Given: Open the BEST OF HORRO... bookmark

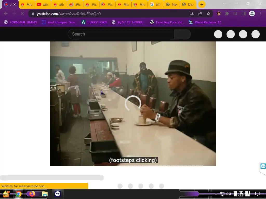Looking at the screenshot, I should (x=129, y=22).
